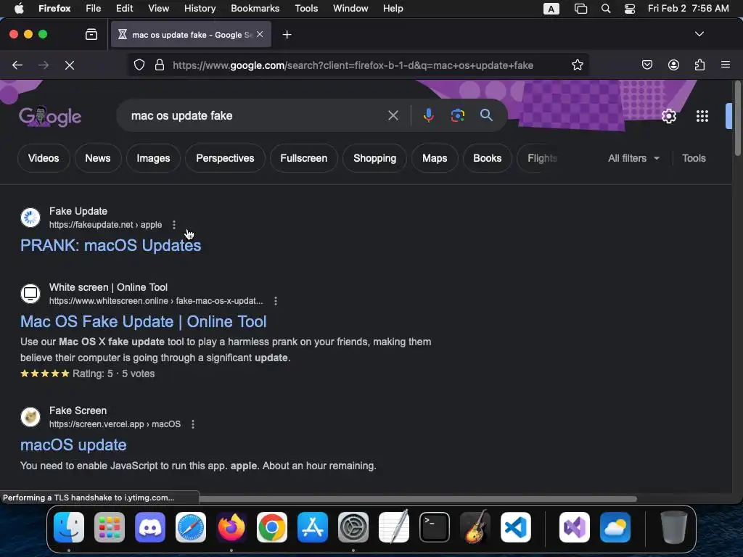743x557 pixels.
Task: Open more options for Fake Update result
Action: 174,225
